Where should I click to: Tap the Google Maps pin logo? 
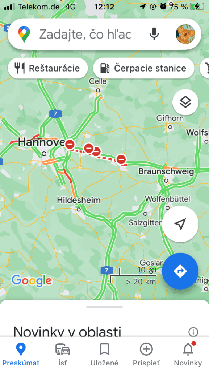24,34
